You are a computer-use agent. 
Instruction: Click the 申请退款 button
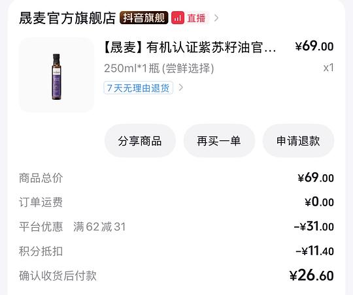298,141
